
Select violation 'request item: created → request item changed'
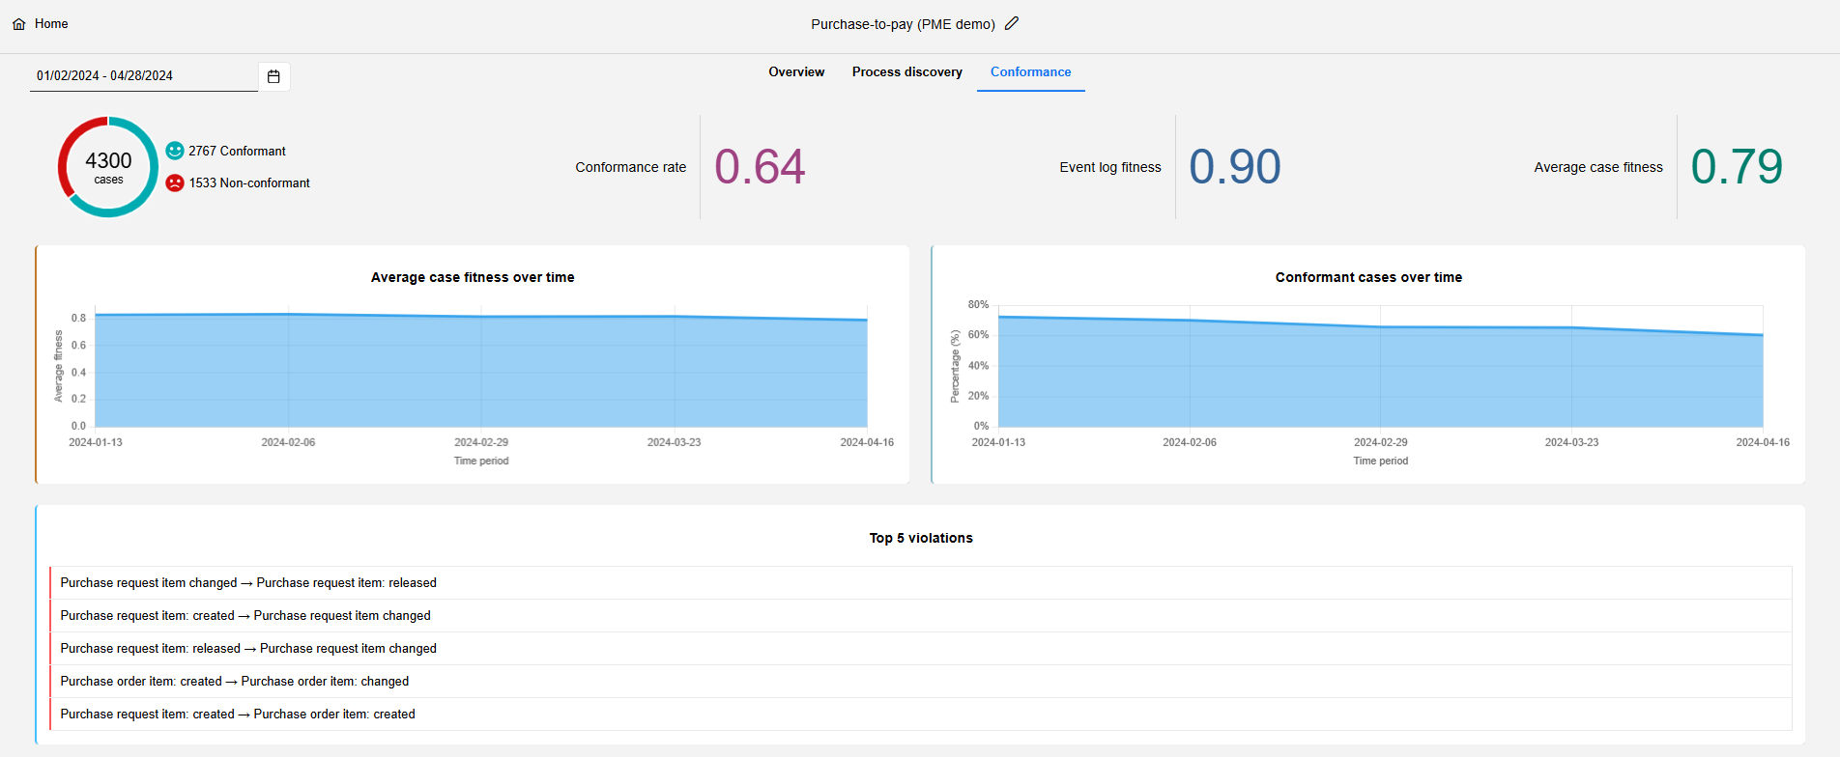pos(245,616)
